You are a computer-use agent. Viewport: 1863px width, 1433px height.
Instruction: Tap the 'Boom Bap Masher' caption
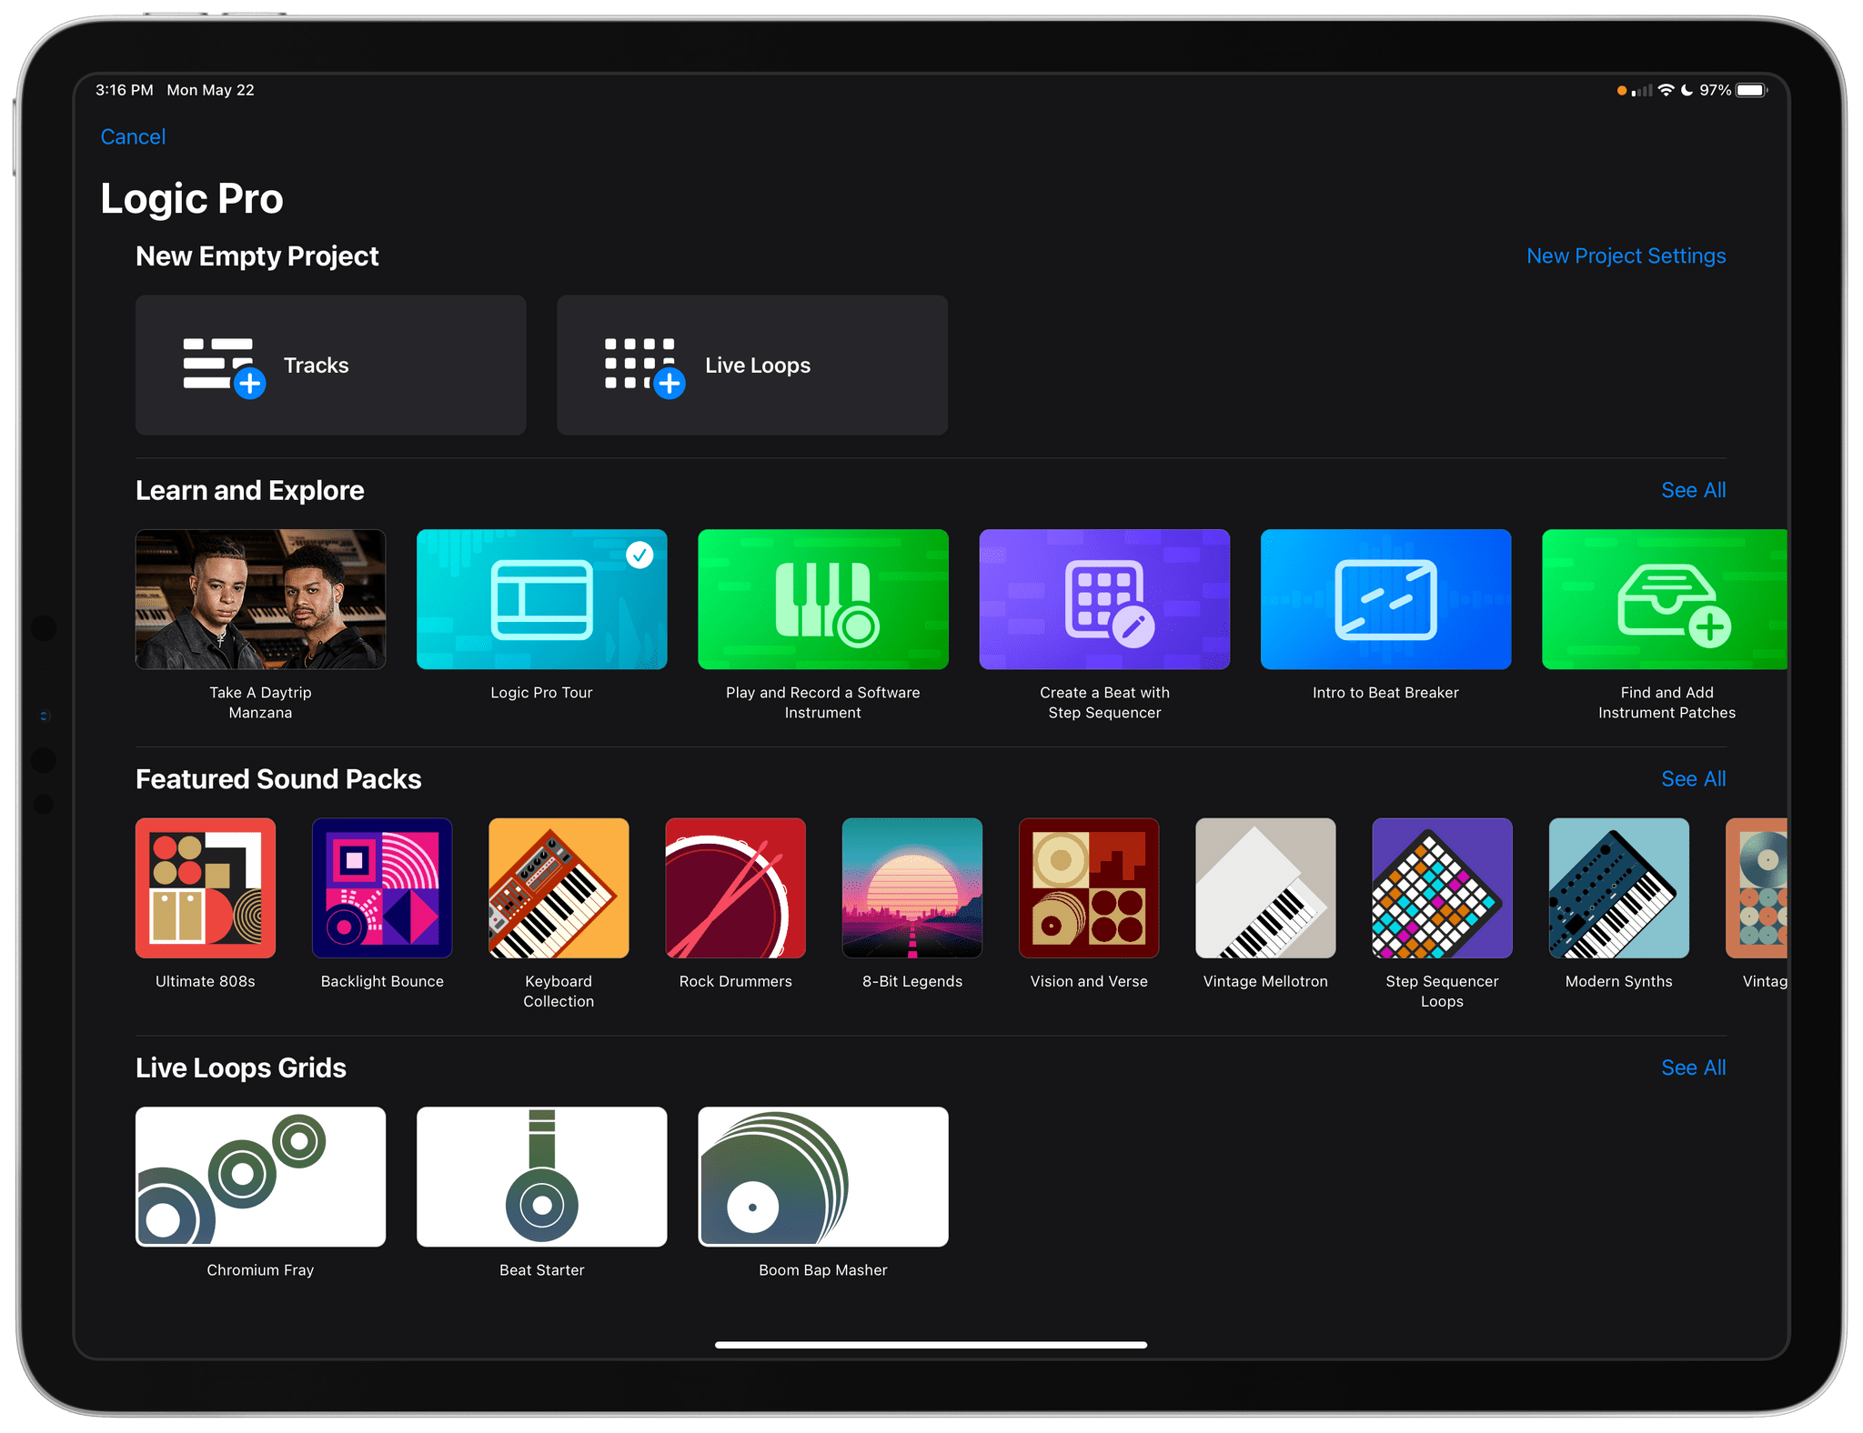823,1270
